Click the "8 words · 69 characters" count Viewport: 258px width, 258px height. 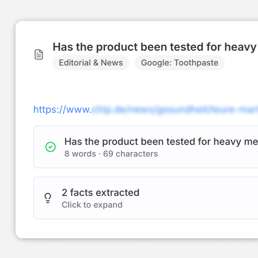111,154
